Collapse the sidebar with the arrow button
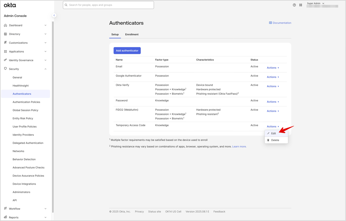 pyautogui.click(x=54, y=16)
